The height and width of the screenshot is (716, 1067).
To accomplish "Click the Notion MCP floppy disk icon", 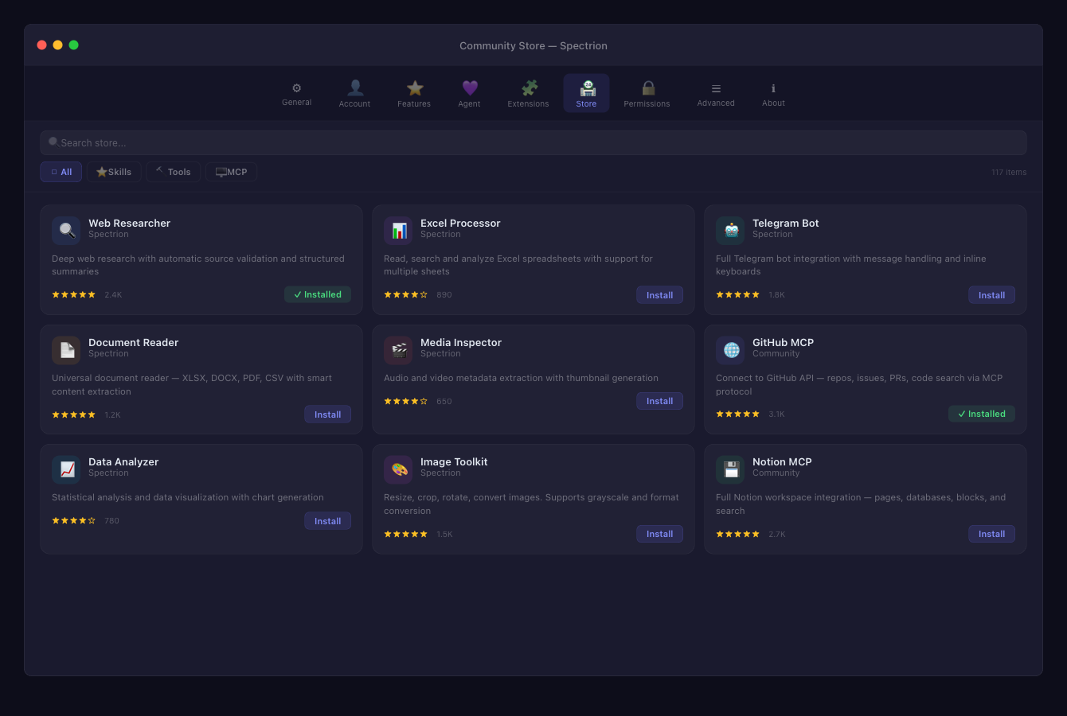I will 730,469.
